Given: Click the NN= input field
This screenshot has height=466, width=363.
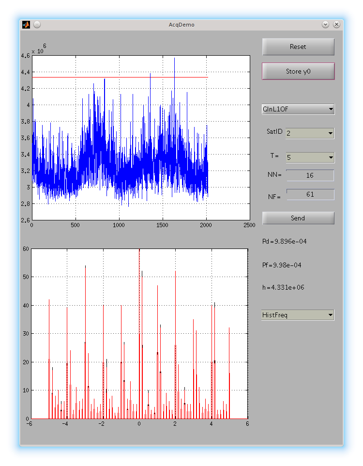Looking at the screenshot, I should coord(310,175).
